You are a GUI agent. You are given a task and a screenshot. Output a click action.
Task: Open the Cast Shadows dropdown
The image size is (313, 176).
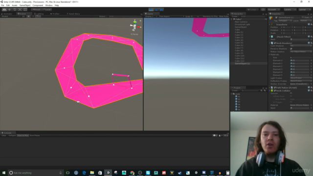(x=301, y=45)
